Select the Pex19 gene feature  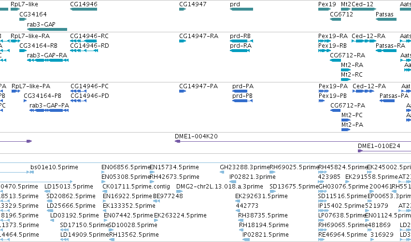[x=325, y=9]
